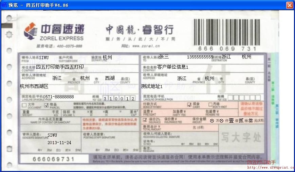Viewport: 295px width, 172px height.
Task: Select 西湖 in sender address county
Action: 110,78
